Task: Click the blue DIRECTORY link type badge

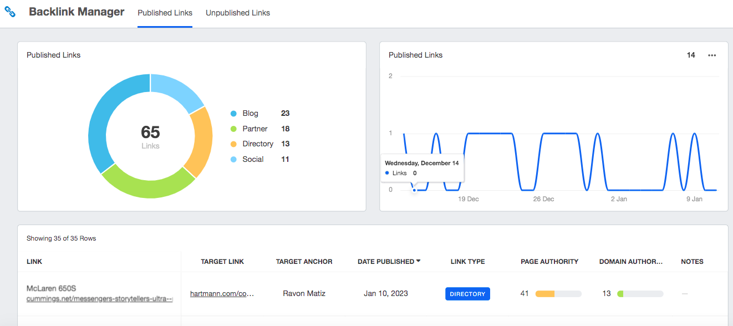Action: click(x=467, y=293)
